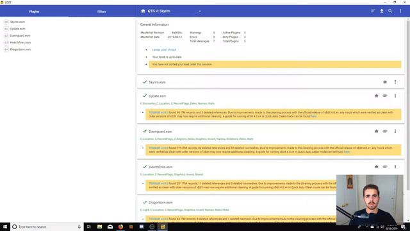Click the crown icon on Dawnguard.esm card

coord(376,131)
